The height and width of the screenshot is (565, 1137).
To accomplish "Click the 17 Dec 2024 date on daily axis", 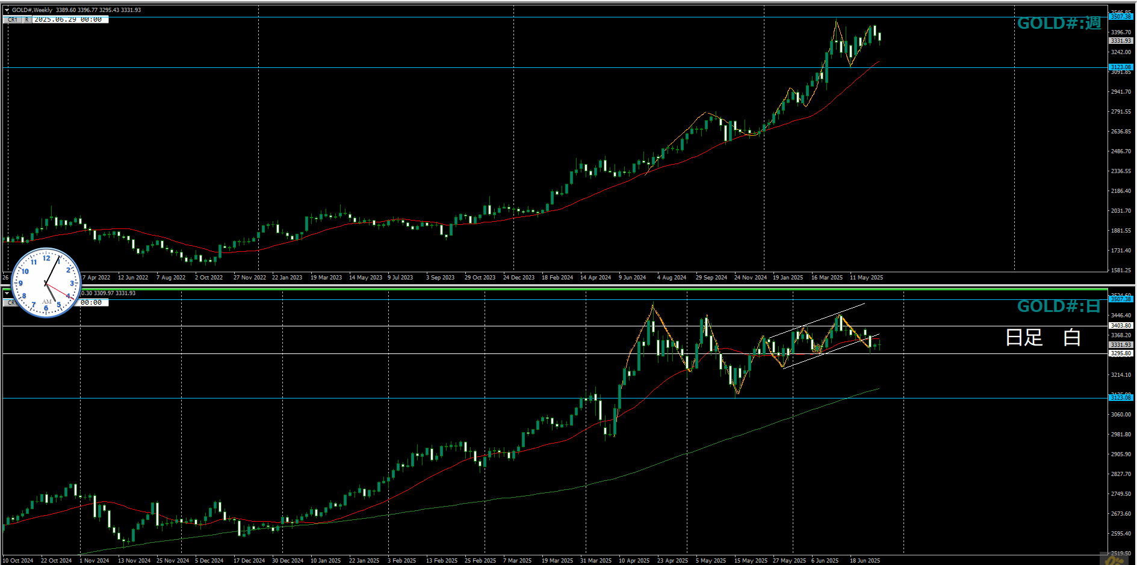I will pos(249,561).
